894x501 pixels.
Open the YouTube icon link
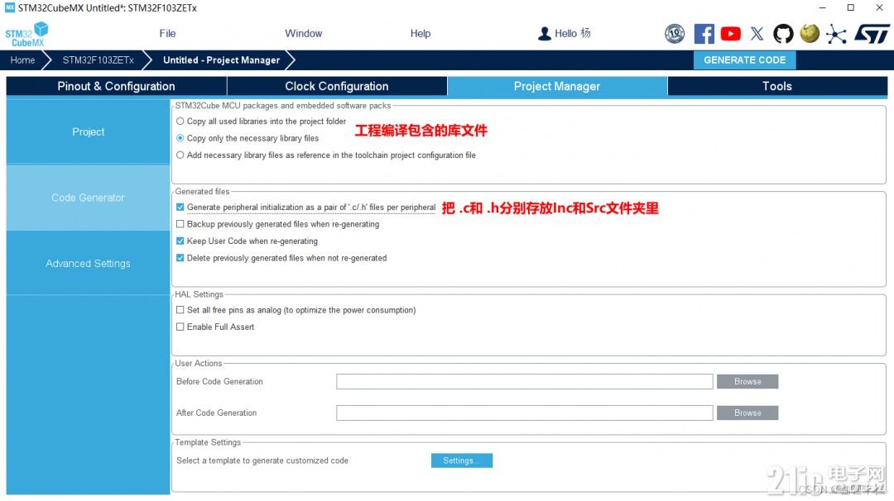pyautogui.click(x=730, y=34)
